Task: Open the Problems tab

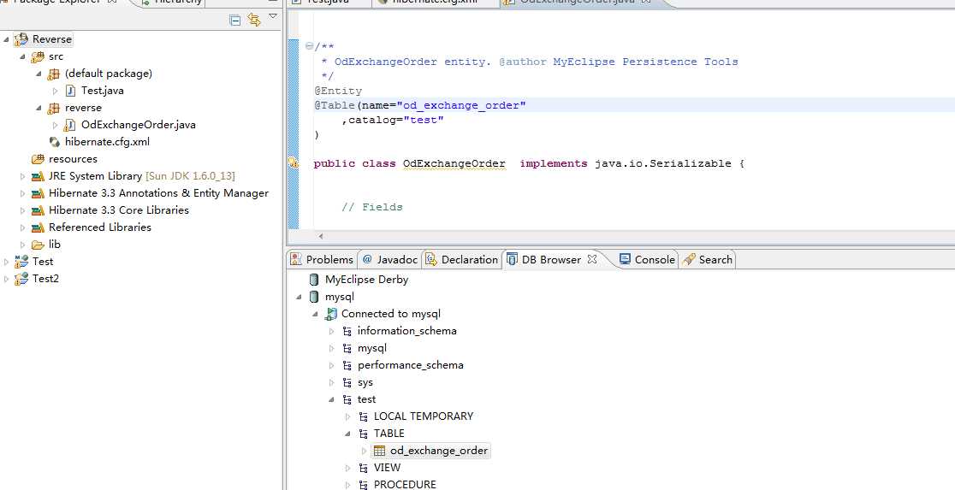Action: click(x=323, y=259)
